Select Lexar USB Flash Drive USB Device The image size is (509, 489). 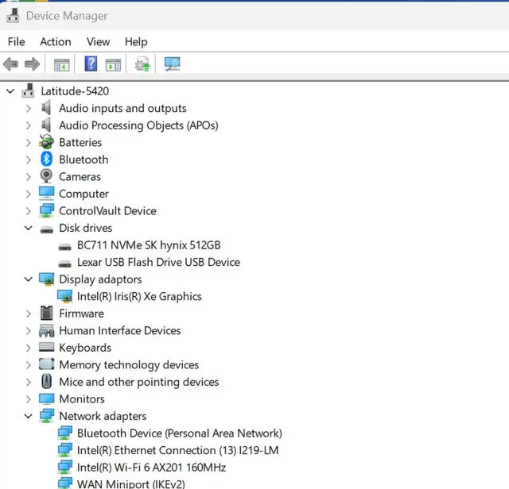click(158, 262)
